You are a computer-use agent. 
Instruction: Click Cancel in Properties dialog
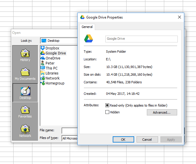coord(147,140)
